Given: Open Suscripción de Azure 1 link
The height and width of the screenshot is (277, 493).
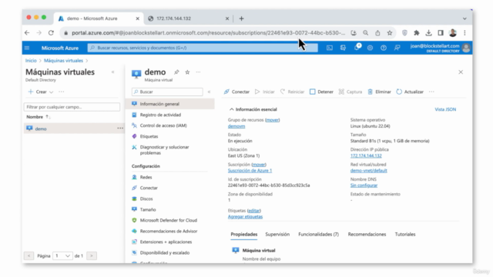Looking at the screenshot, I should pyautogui.click(x=250, y=171).
